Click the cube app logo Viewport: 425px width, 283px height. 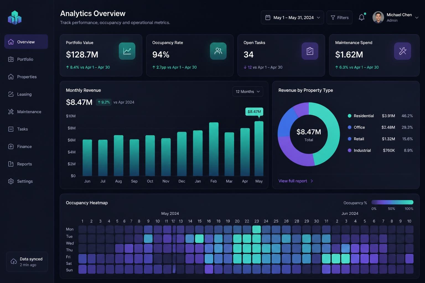(15, 18)
